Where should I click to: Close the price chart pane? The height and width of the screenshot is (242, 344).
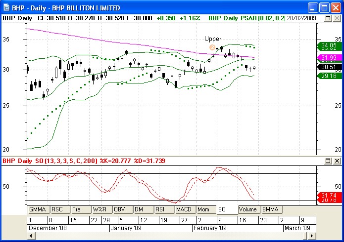(x=337, y=18)
